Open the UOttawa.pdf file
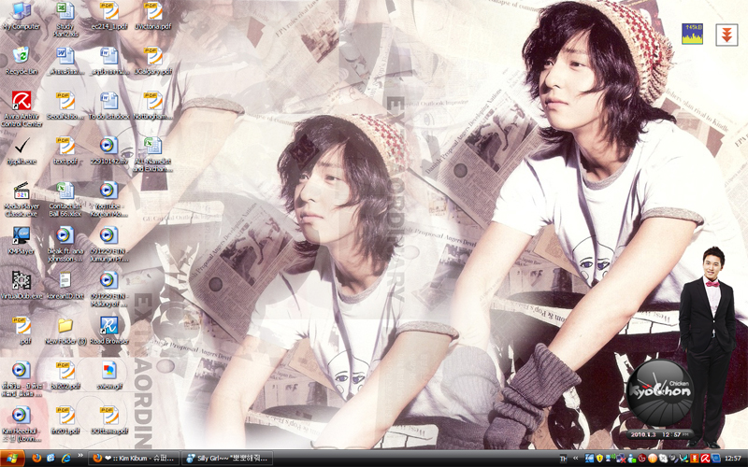 point(109,420)
